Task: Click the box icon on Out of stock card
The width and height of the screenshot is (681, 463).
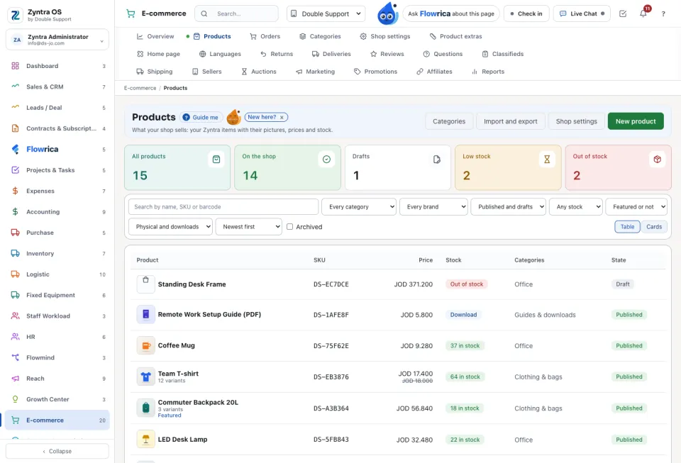Action: coord(657,160)
